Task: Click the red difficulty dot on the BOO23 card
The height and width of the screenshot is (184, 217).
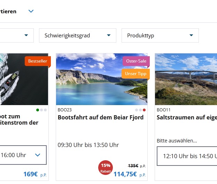Action: (144, 110)
